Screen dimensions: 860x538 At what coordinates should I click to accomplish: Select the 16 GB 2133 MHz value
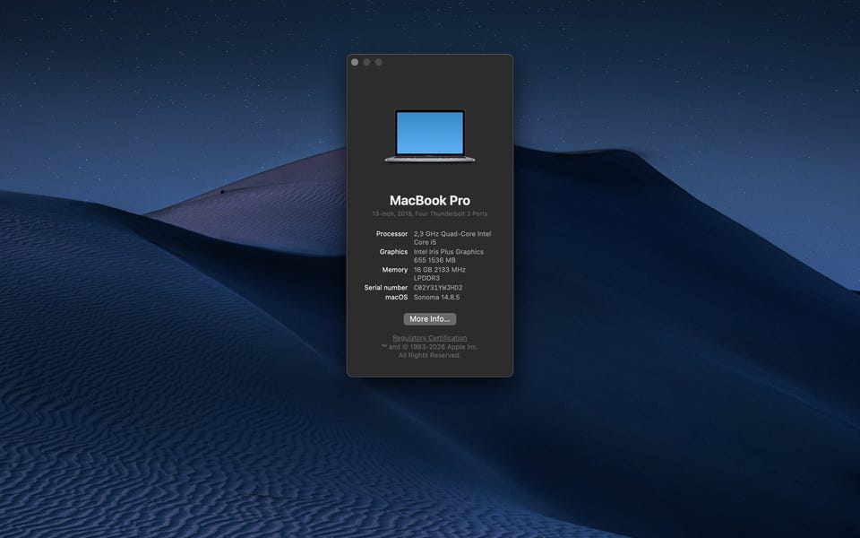tap(439, 274)
